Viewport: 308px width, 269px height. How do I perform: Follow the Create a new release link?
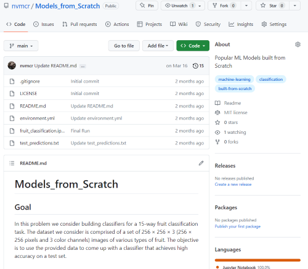pyautogui.click(x=233, y=184)
